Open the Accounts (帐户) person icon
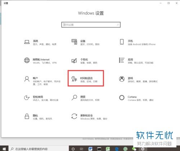This screenshot has height=151, width=180. click(x=27, y=79)
